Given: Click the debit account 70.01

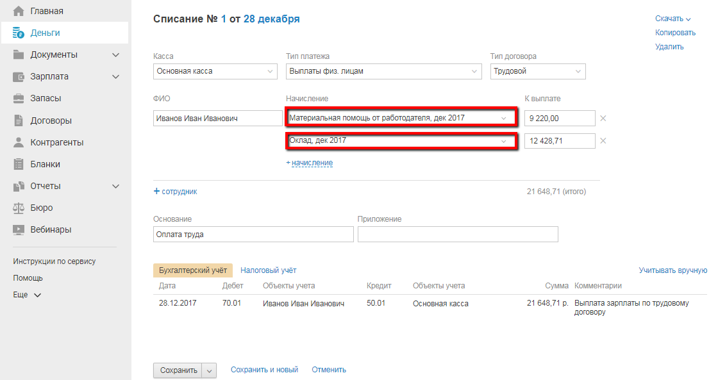Looking at the screenshot, I should (x=231, y=303).
